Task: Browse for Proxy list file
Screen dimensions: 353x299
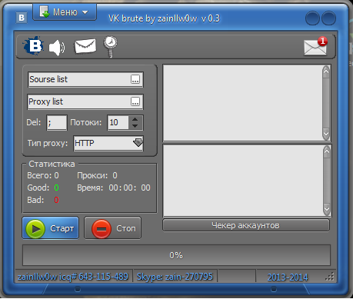Action: [135, 101]
